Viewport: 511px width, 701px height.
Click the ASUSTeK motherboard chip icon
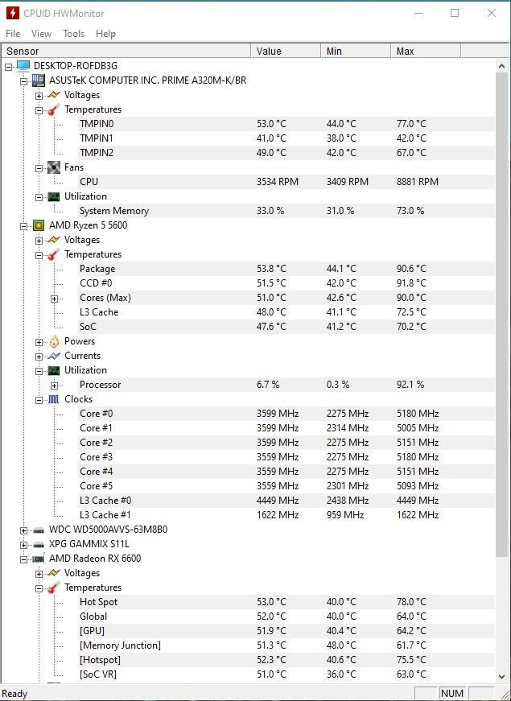pos(39,80)
